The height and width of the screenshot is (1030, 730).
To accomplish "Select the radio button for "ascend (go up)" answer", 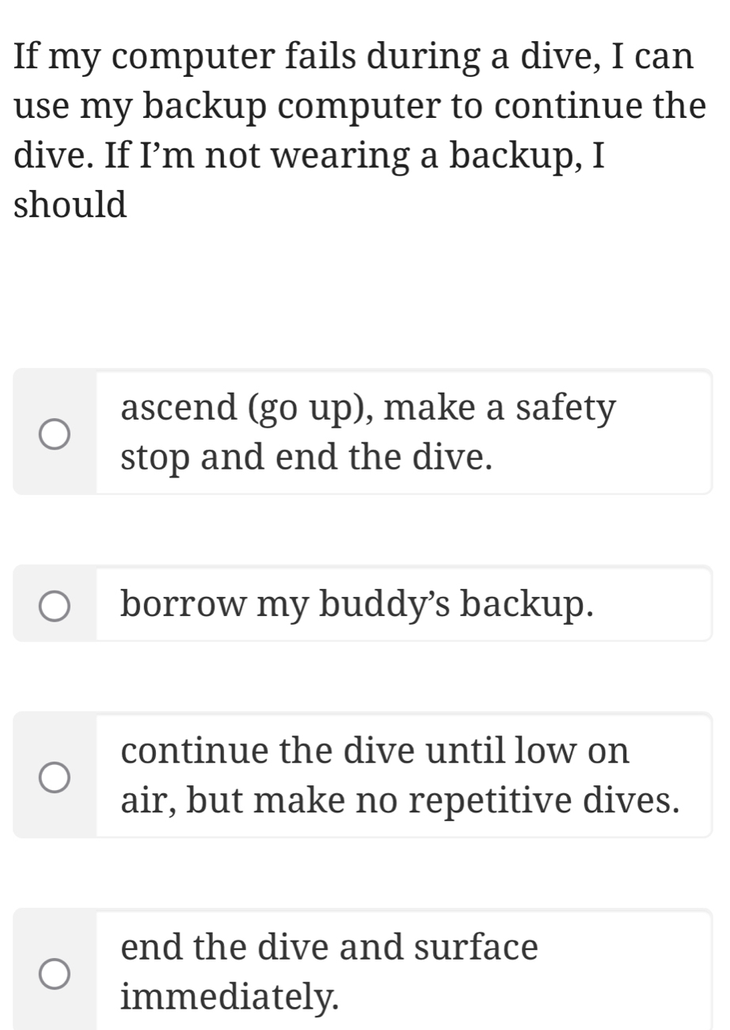I will [55, 435].
